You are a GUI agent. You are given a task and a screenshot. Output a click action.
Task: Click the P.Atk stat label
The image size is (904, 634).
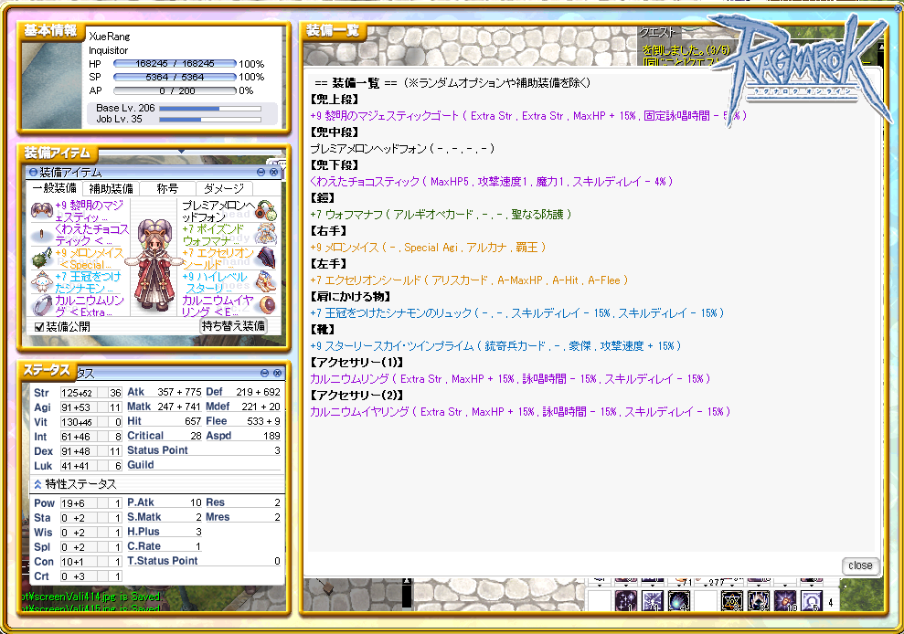[x=141, y=502]
